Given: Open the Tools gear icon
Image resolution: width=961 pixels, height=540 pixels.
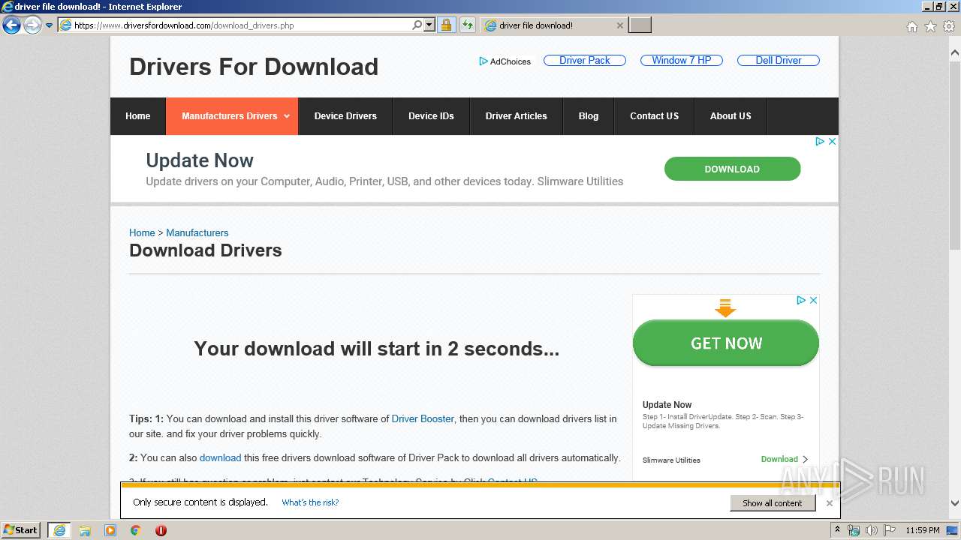Looking at the screenshot, I should (949, 26).
